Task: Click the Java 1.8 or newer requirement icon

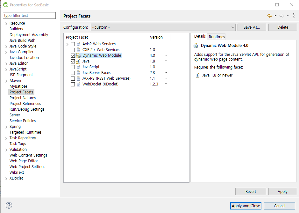Action: tap(197, 75)
